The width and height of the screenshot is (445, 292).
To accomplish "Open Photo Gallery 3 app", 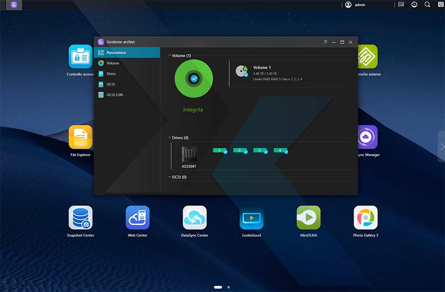I will (365, 218).
